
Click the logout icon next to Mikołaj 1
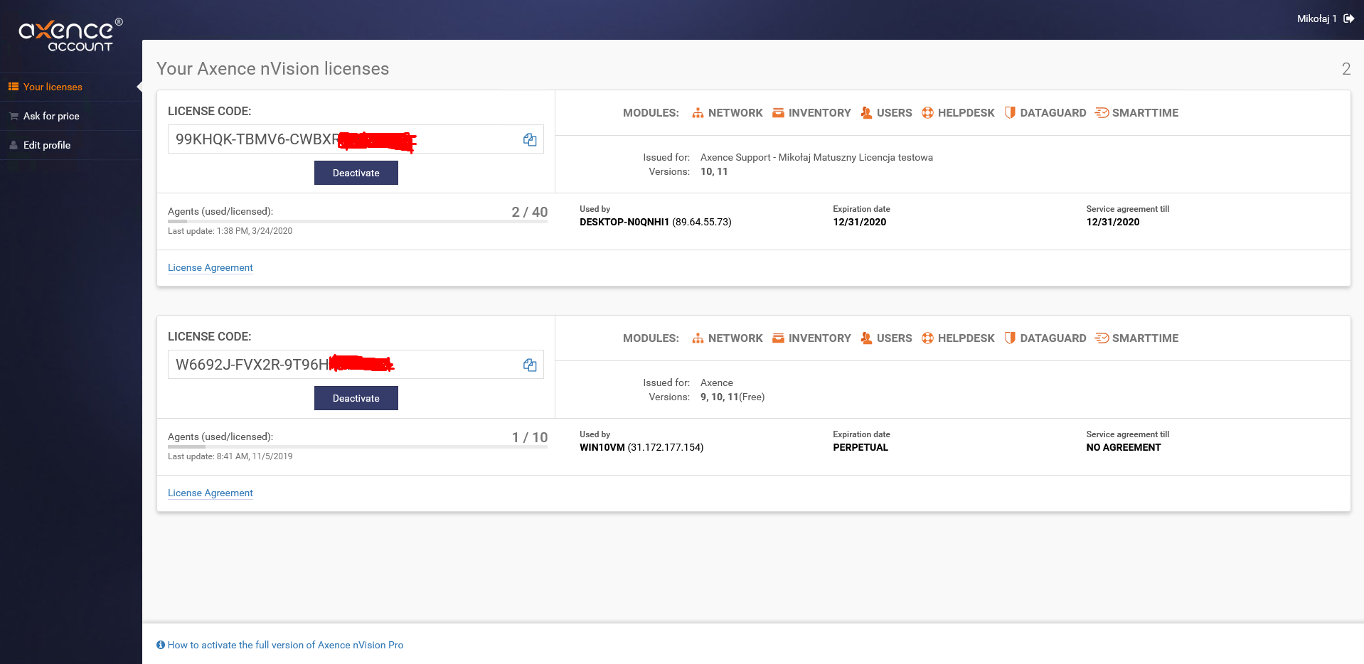click(1348, 18)
